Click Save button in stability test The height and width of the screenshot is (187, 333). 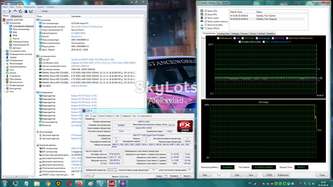pyautogui.click(x=251, y=175)
